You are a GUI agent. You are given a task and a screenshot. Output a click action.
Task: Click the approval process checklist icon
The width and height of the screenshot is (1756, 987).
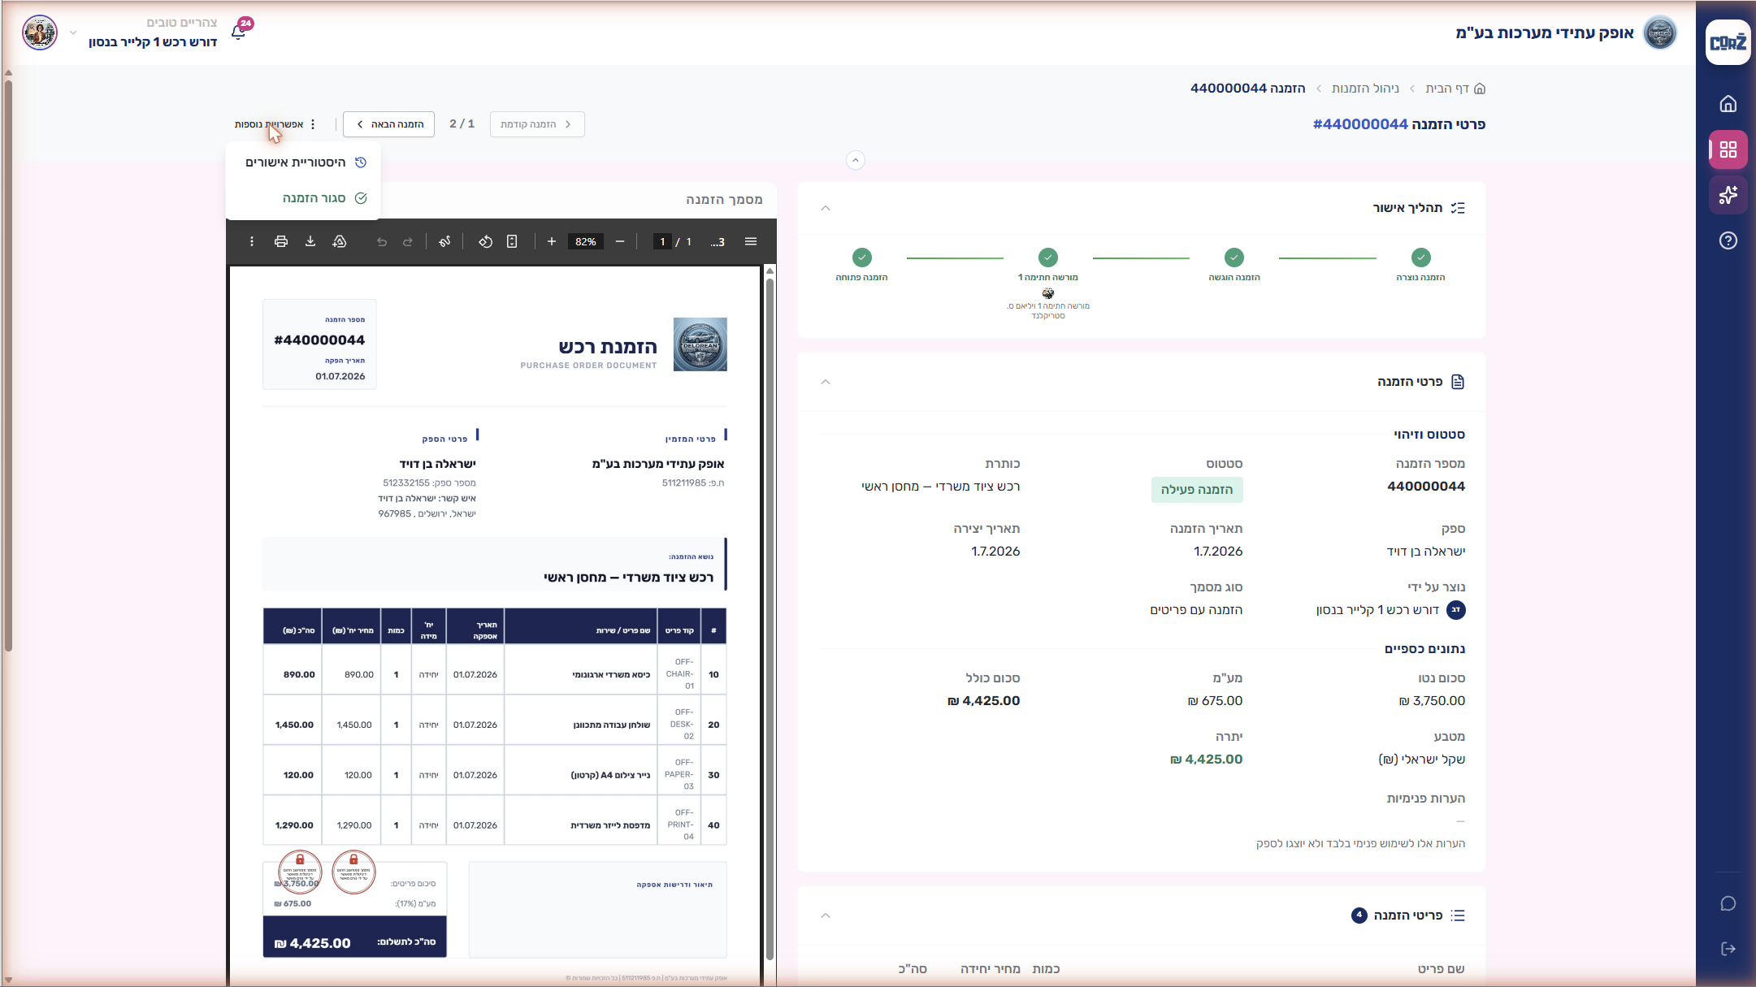coord(1458,208)
